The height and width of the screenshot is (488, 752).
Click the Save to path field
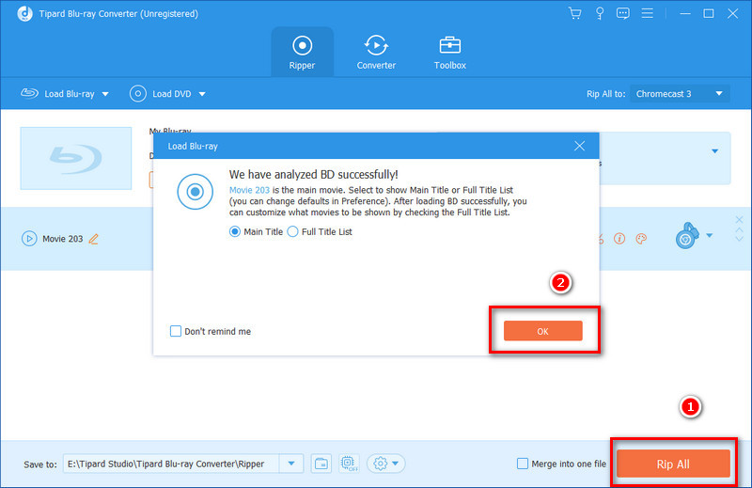[171, 464]
